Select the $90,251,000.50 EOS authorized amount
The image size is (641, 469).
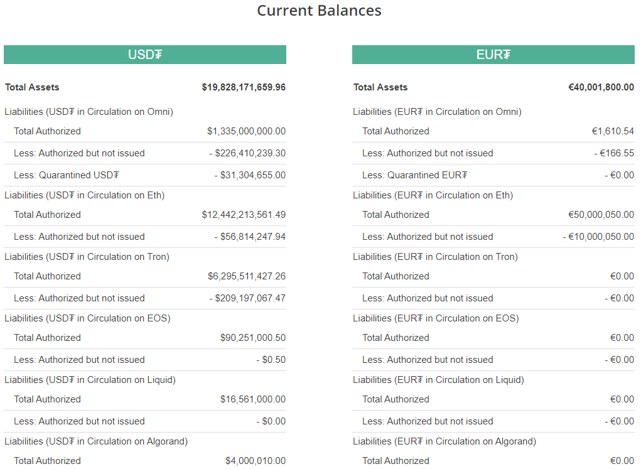[252, 338]
